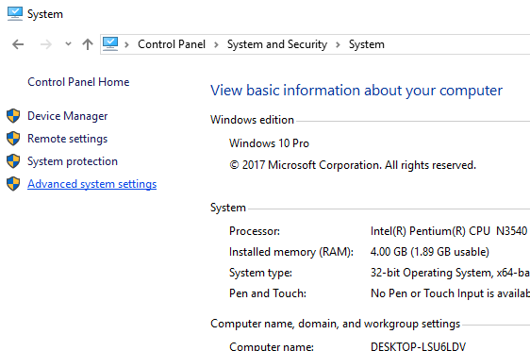Click the 'Pen and Touch:' label
Viewport: 530px width, 351px height.
coord(268,293)
